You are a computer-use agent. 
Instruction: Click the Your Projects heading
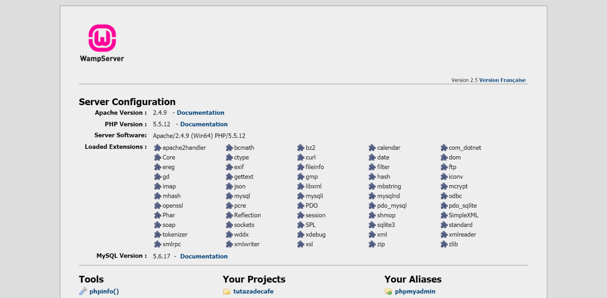click(x=254, y=279)
